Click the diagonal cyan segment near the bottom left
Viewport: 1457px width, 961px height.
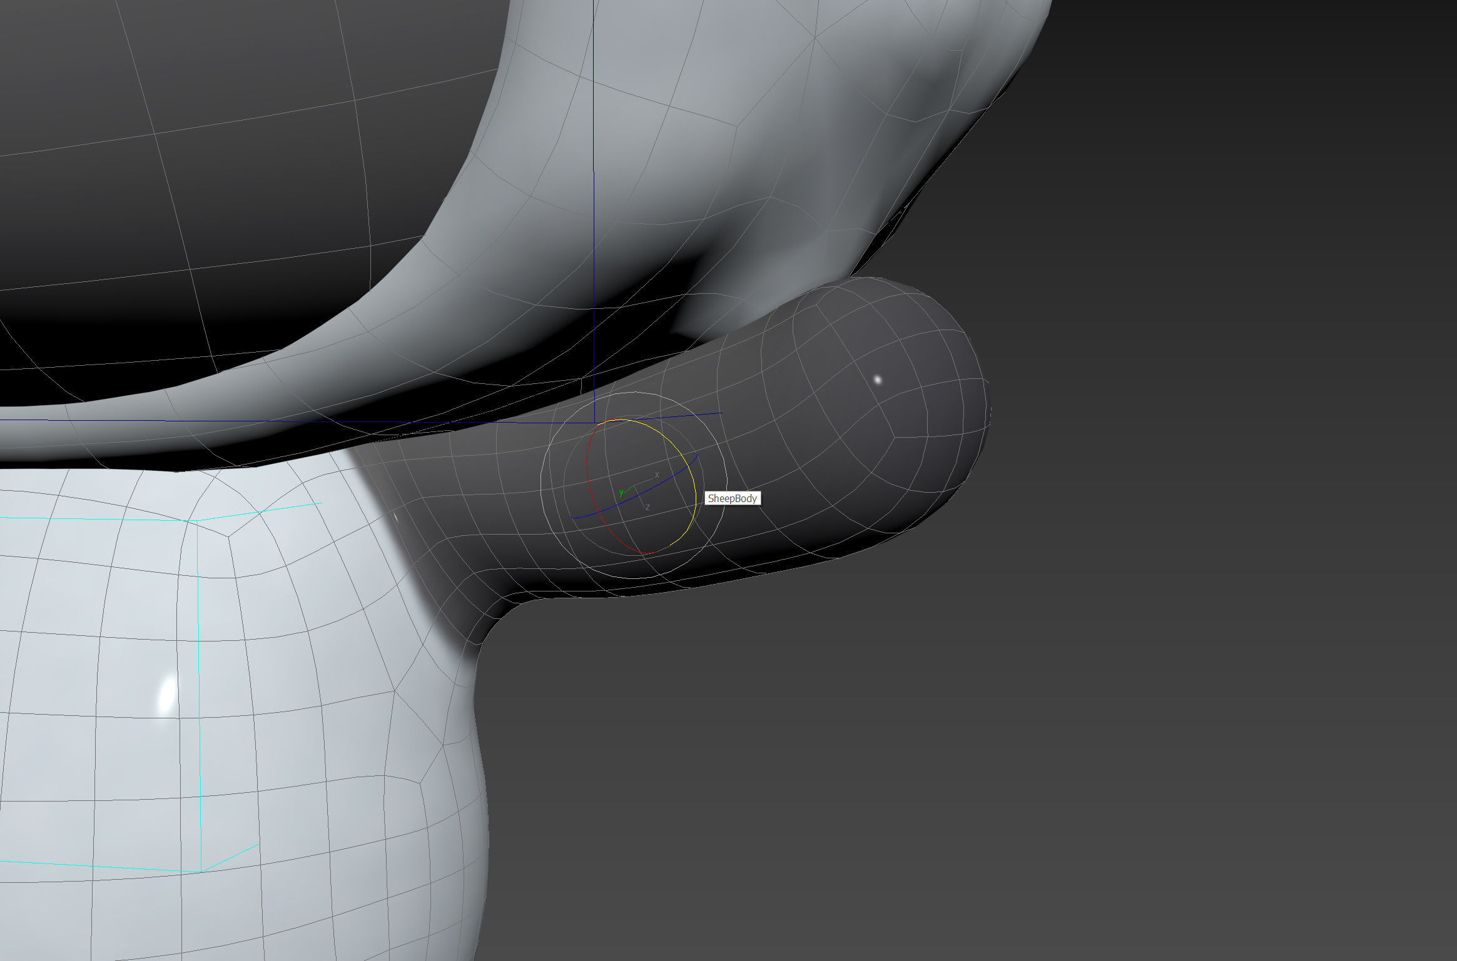coord(230,857)
